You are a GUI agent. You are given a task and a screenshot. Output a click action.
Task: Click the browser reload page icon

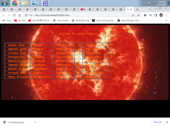point(19,15)
